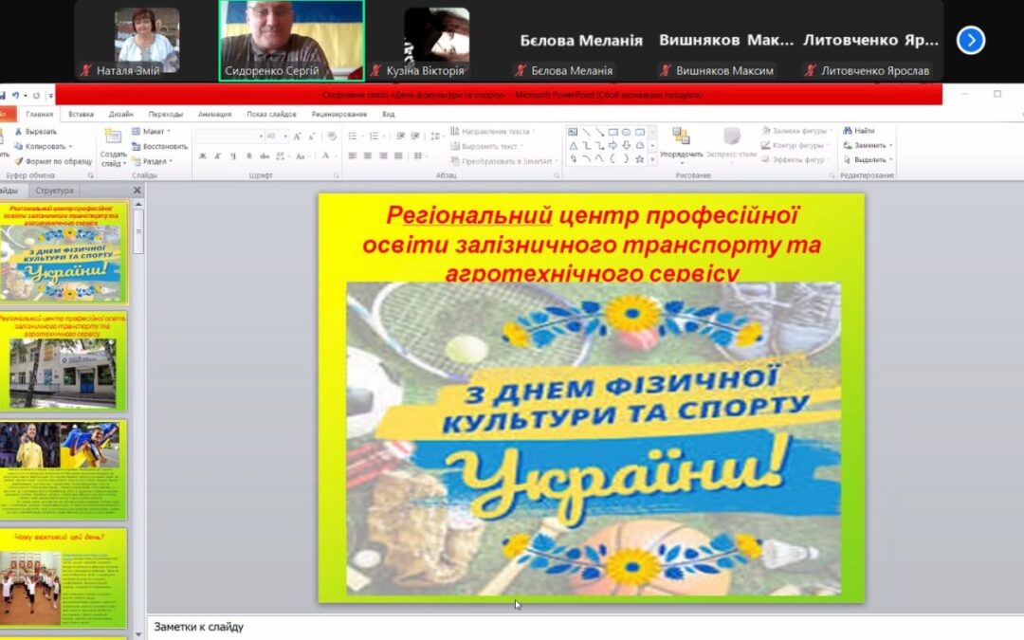Select the slide thumbnail with building photo
Viewport: 1024px width, 640px height.
pos(64,362)
